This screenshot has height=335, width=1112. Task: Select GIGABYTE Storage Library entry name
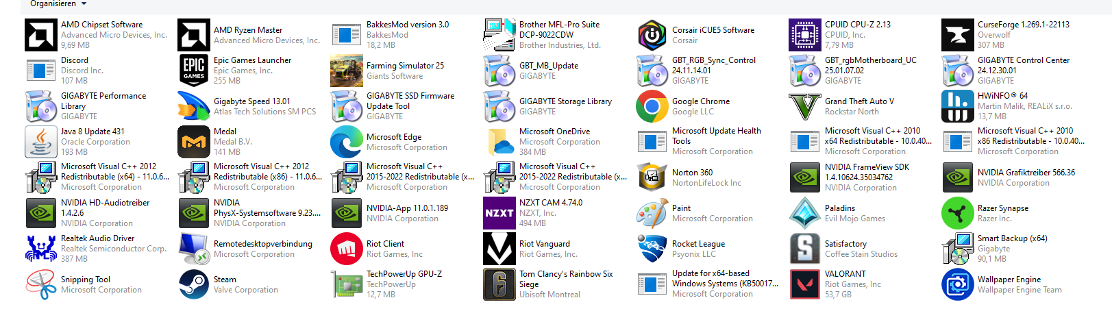point(566,101)
